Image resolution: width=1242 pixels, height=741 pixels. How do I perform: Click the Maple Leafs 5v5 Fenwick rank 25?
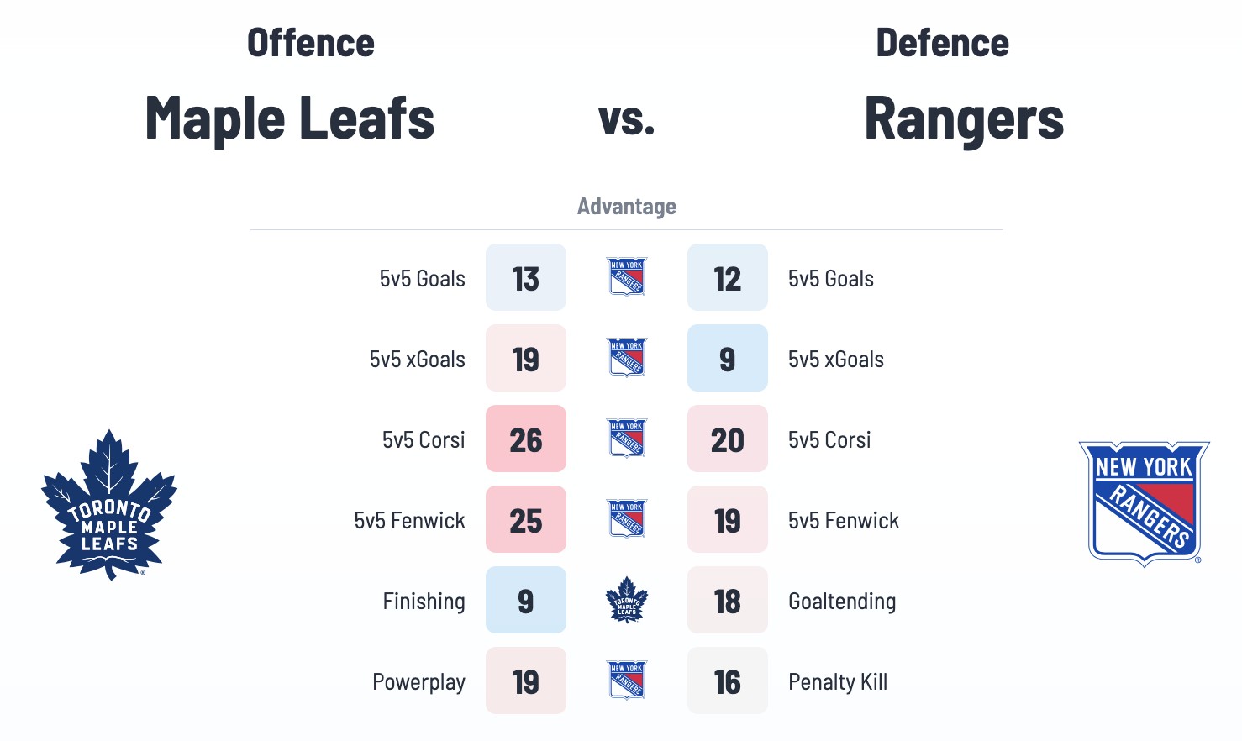pos(526,520)
